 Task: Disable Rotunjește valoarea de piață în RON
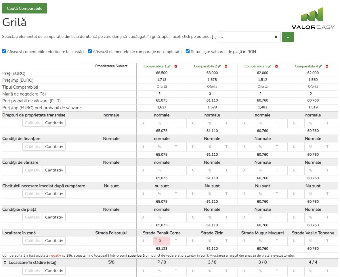[x=188, y=52]
